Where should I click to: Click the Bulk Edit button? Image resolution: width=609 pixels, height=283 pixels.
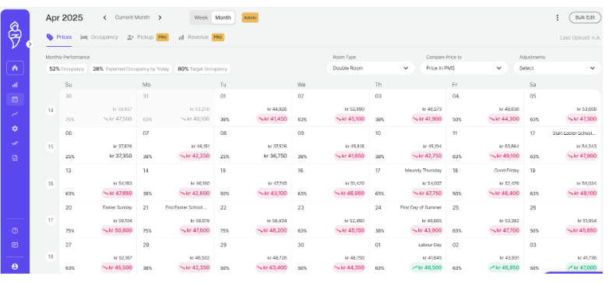point(585,17)
